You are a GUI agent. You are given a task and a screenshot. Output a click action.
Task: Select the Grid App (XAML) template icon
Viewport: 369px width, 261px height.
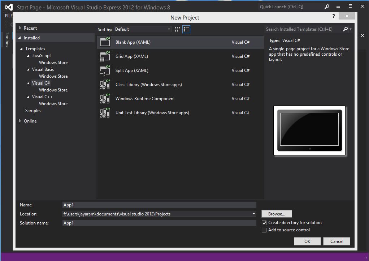(x=105, y=56)
